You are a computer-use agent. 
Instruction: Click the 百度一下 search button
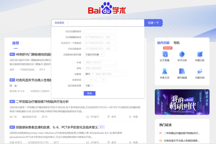click(153, 23)
